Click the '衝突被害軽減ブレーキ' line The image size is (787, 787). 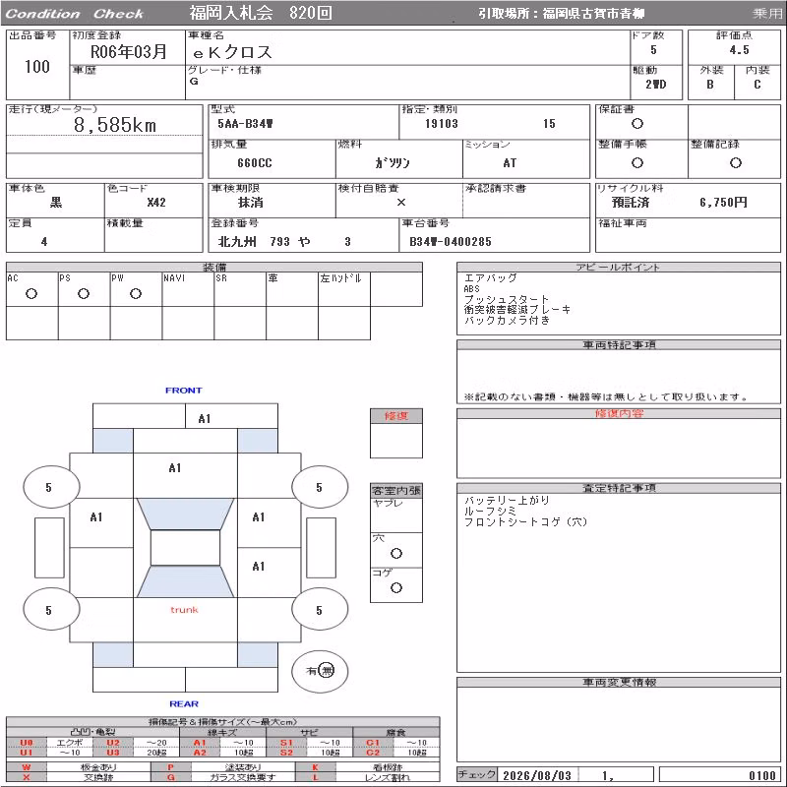[517, 310]
